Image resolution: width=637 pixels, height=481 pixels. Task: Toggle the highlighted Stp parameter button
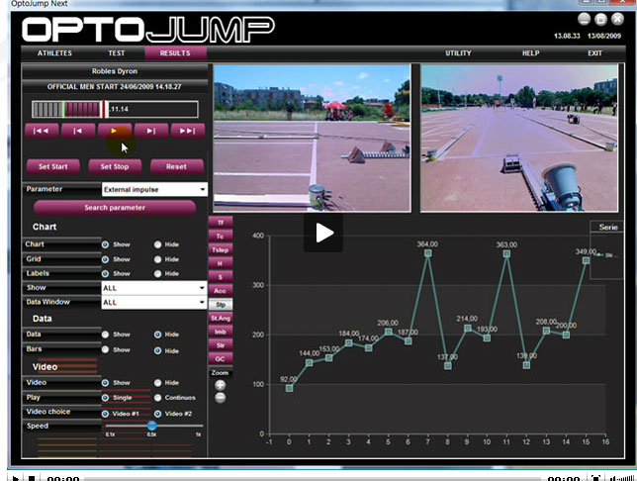click(x=221, y=305)
